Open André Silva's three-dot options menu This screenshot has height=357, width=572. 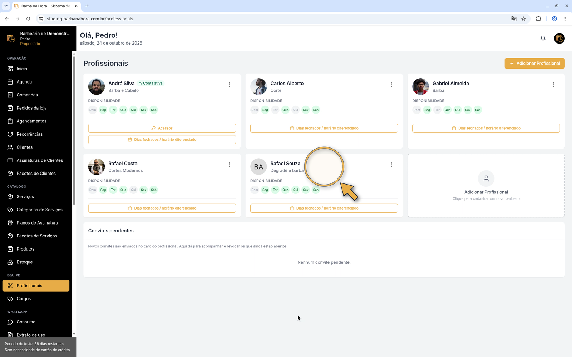coord(229,85)
